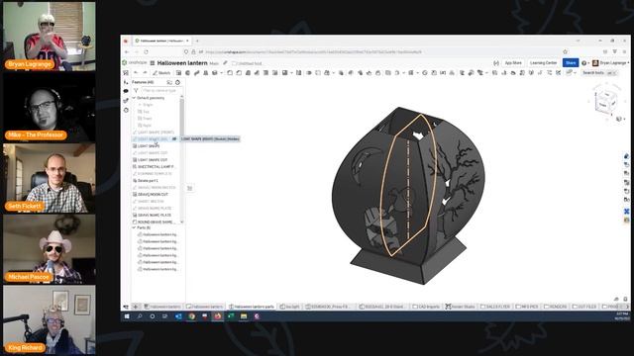Click the rename pencil icon near Main
634x356 pixels.
click(x=225, y=63)
